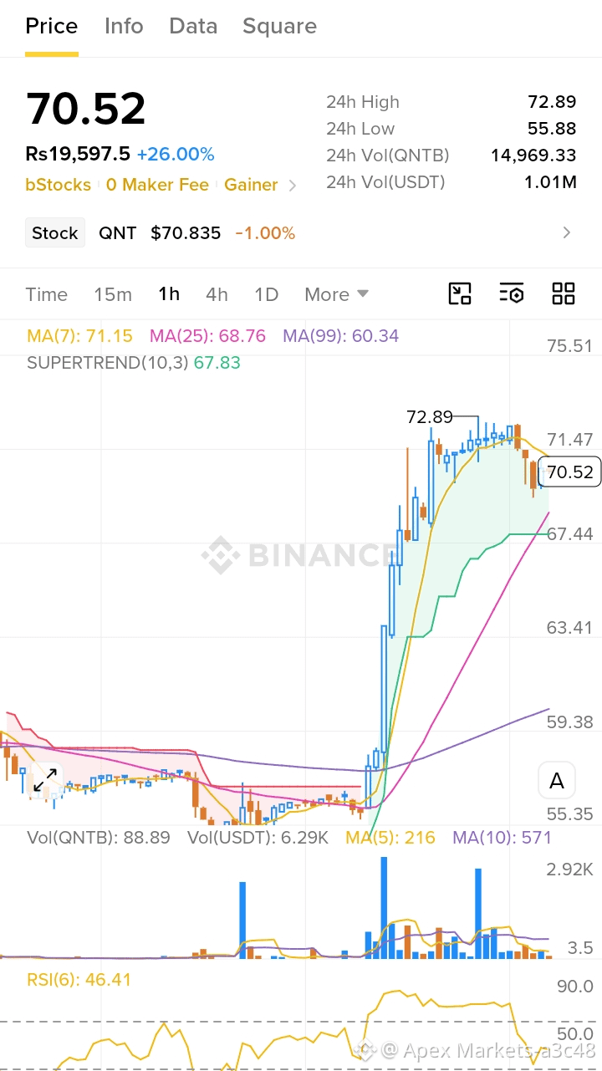Tap the Gainer tag
Viewport: 602px width, 1071px height.
[251, 185]
